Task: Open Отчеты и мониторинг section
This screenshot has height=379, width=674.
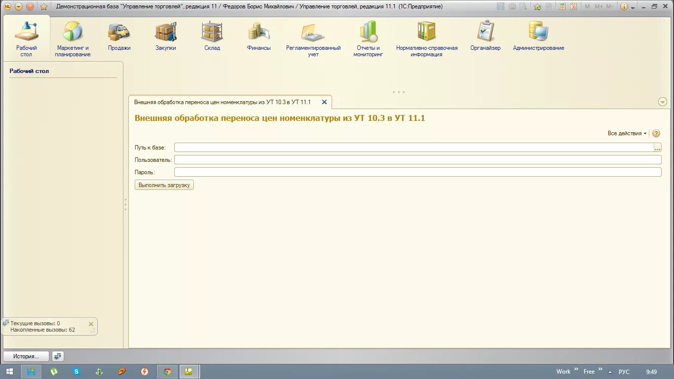Action: pos(368,39)
